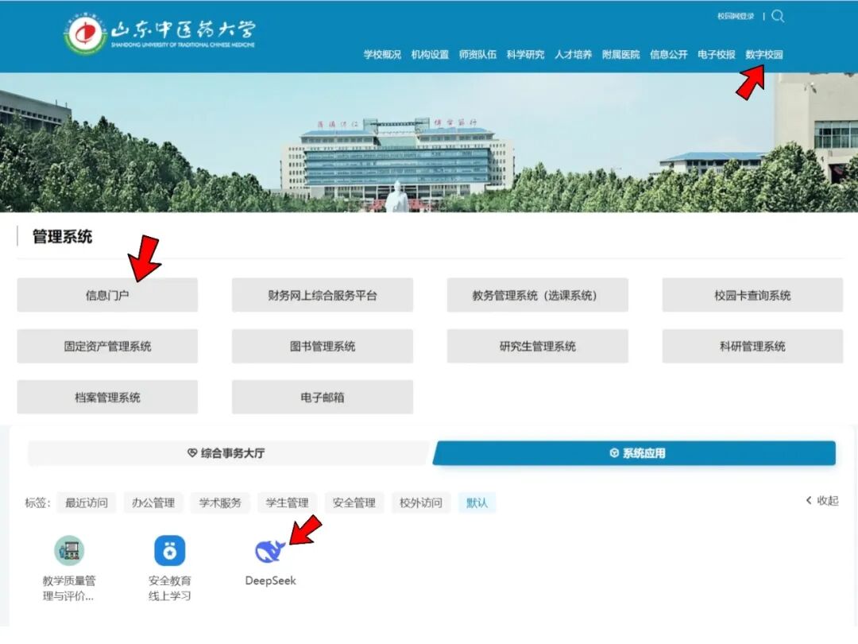
Task: Open the DeepSeek whale app icon
Action: [270, 551]
